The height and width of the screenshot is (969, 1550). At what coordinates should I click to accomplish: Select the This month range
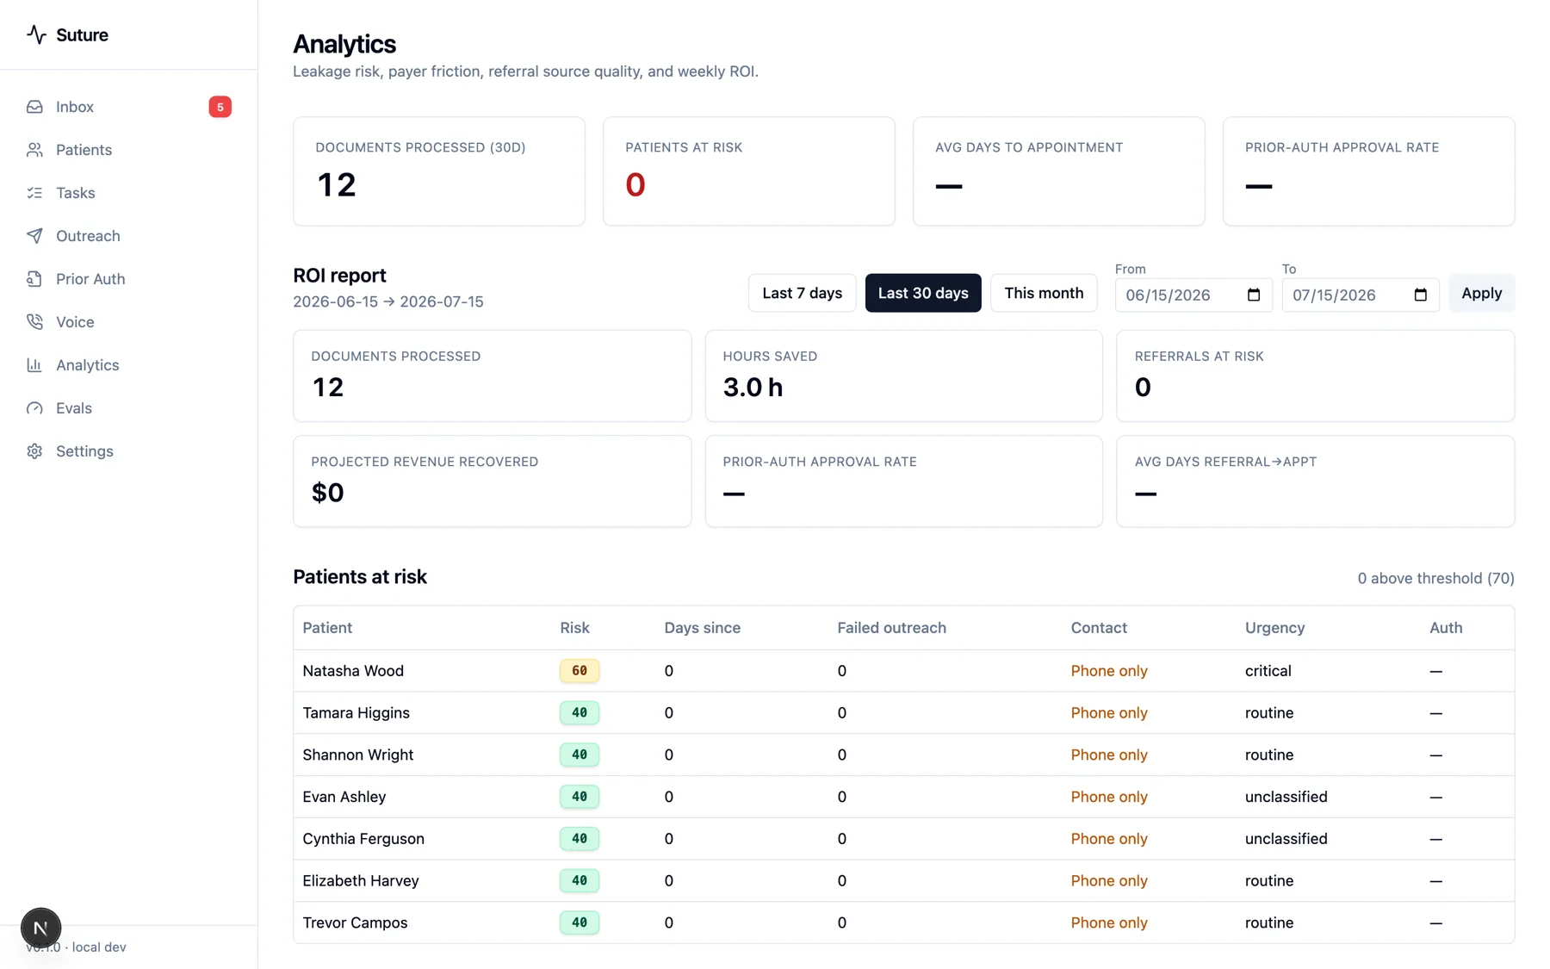point(1044,293)
